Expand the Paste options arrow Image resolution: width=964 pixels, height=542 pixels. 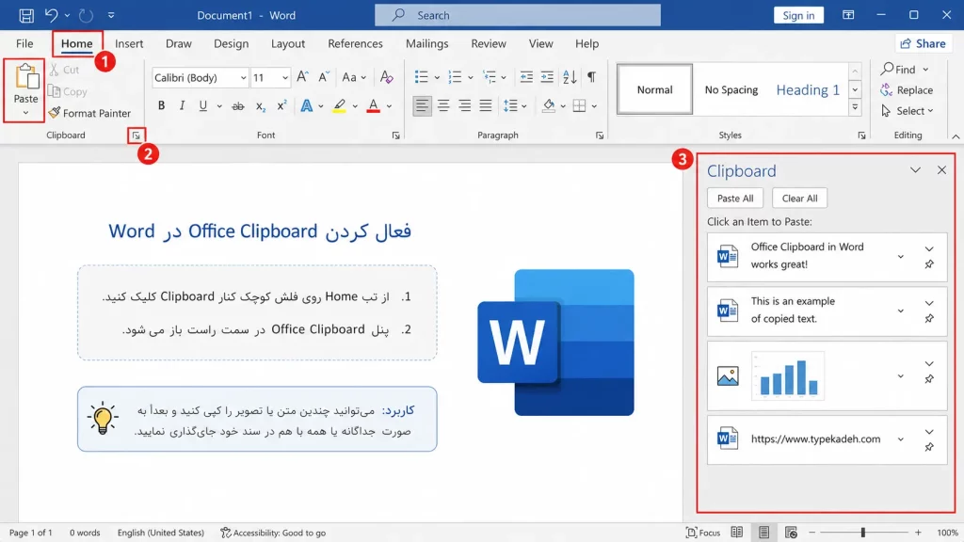pyautogui.click(x=25, y=113)
